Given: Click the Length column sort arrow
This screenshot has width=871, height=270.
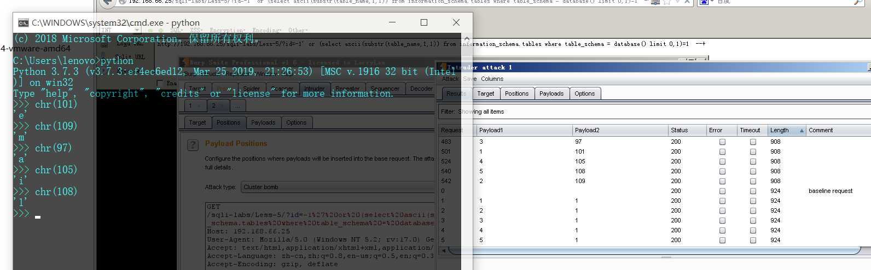Looking at the screenshot, I should 802,131.
